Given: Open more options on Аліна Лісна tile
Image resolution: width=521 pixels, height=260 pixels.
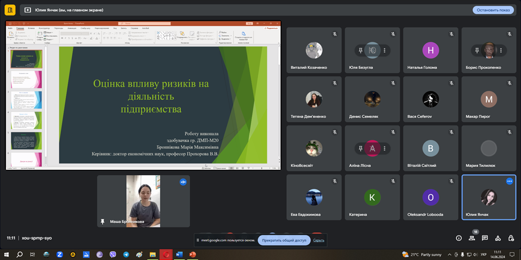Looking at the screenshot, I should tap(385, 148).
